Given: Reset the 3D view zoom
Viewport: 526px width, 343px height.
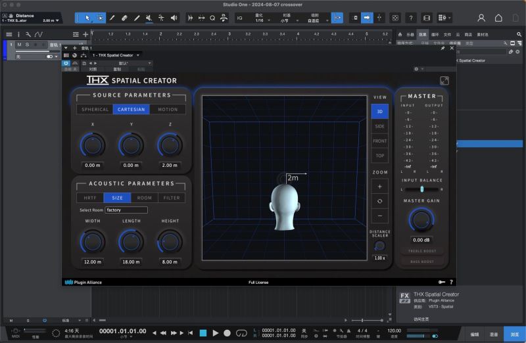Looking at the screenshot, I should 380,201.
